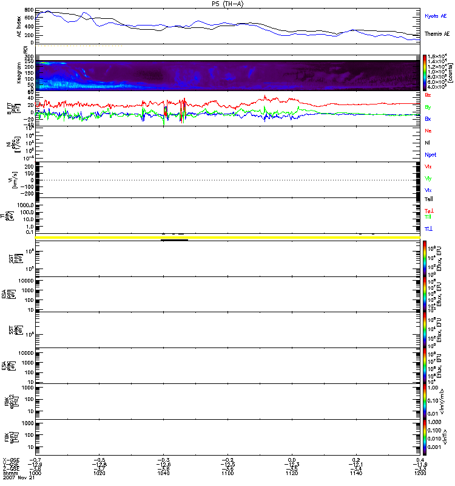Click the "1020" time-axis label
This screenshot has height=486, width=455.
(x=99, y=473)
